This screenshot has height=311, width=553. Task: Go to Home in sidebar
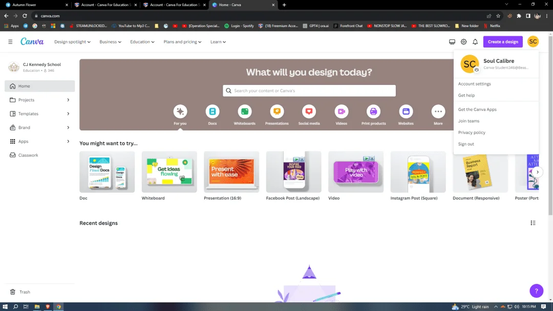39,86
